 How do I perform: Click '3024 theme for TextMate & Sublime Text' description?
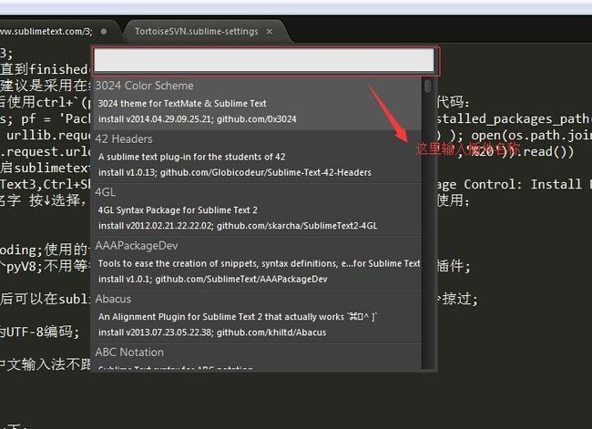(182, 104)
